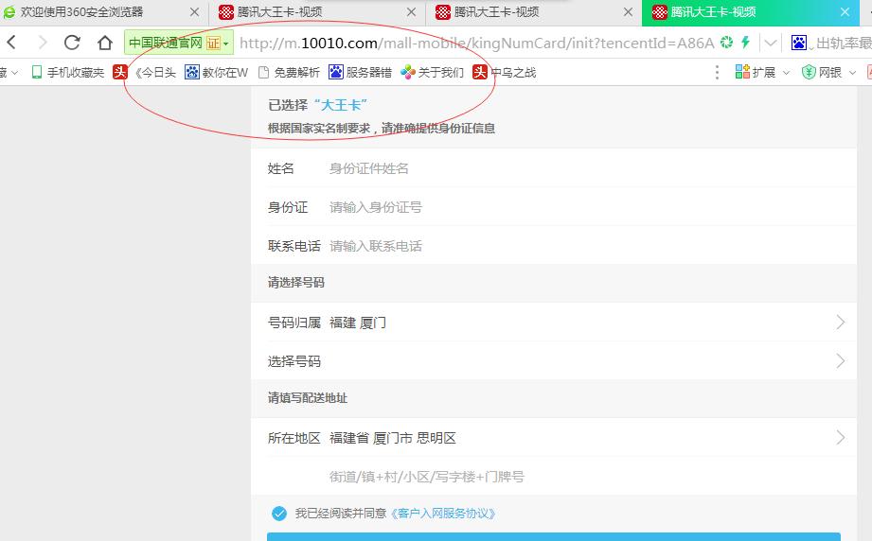Open the browser home page icon
The height and width of the screenshot is (541, 872).
[104, 43]
